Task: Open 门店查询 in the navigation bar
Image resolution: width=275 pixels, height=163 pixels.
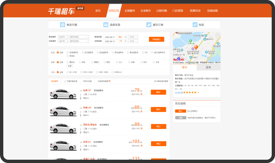Action: [178, 11]
